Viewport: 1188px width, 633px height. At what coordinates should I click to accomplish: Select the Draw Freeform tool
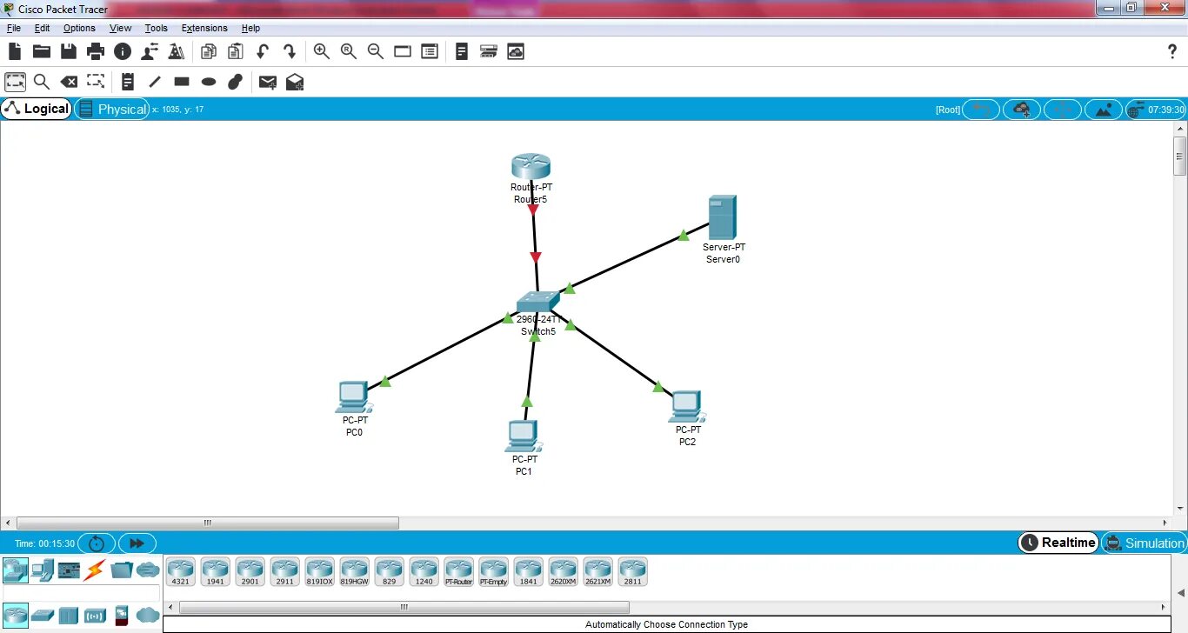[235, 82]
